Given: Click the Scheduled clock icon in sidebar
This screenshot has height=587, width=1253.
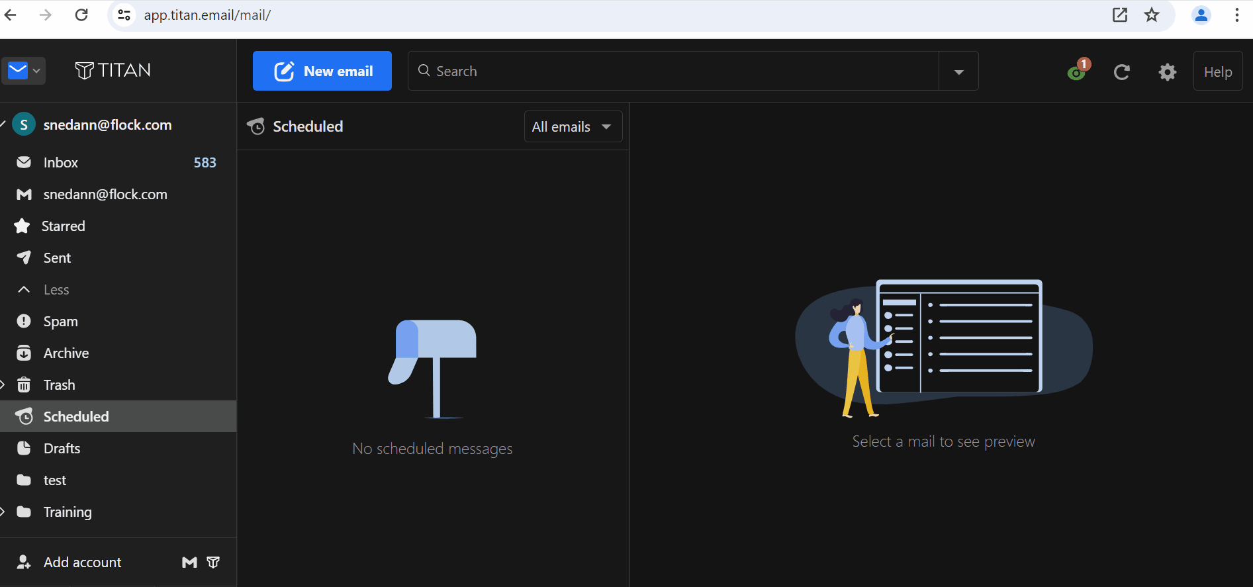Looking at the screenshot, I should coord(24,416).
